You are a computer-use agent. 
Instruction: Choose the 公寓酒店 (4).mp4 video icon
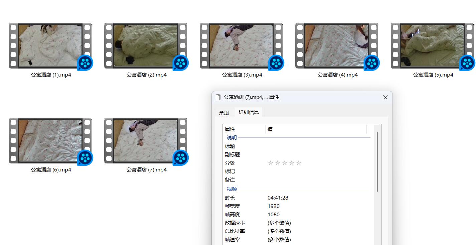(337, 45)
